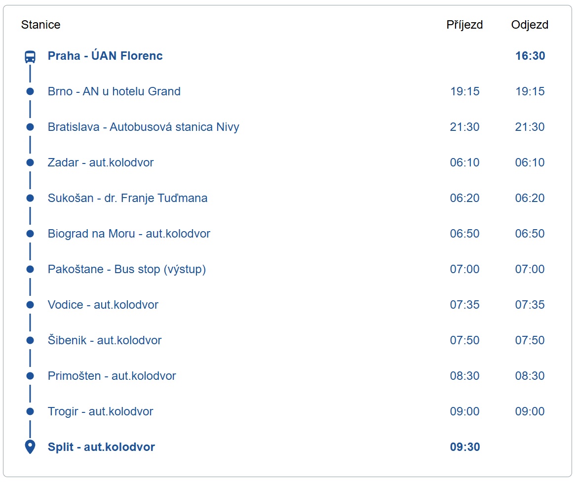This screenshot has width=576, height=486.
Task: Select Biograd na Moru - aut.kolodvor
Action: pos(129,234)
